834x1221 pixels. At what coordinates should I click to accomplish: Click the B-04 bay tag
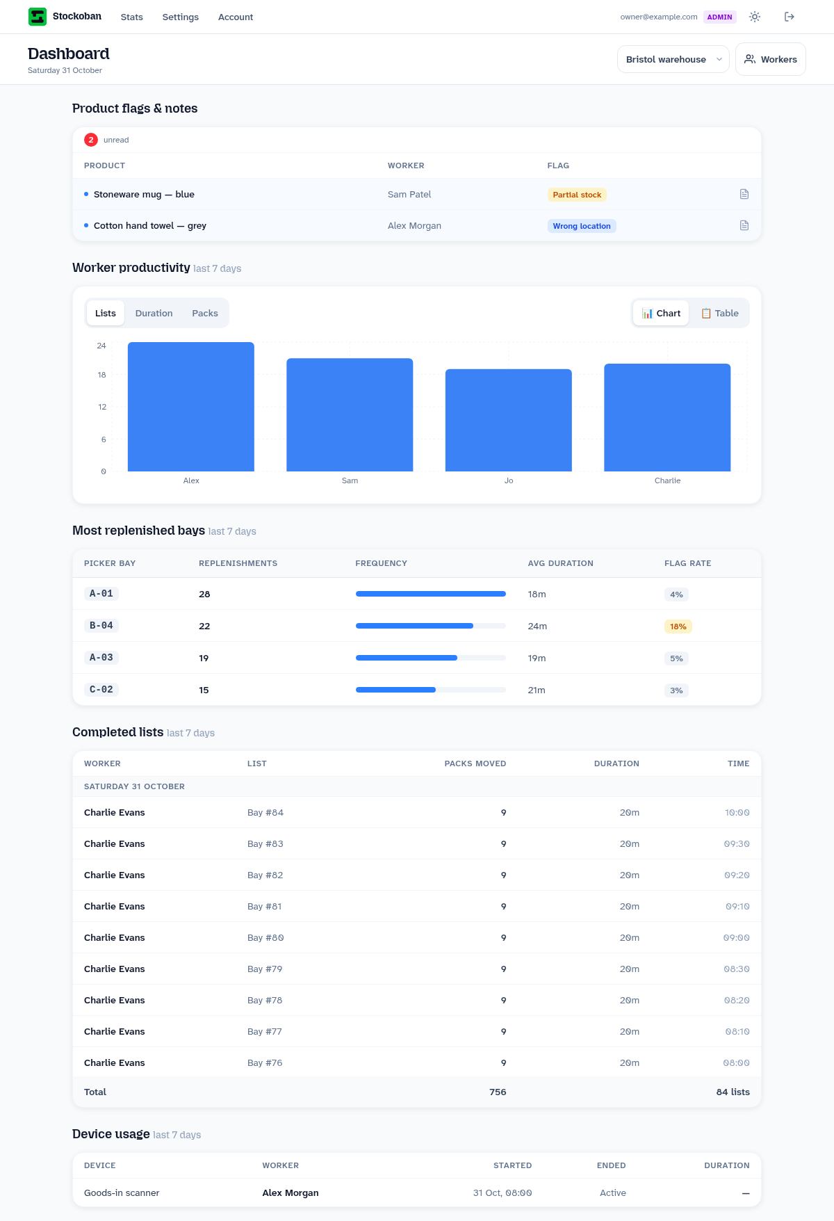101,625
